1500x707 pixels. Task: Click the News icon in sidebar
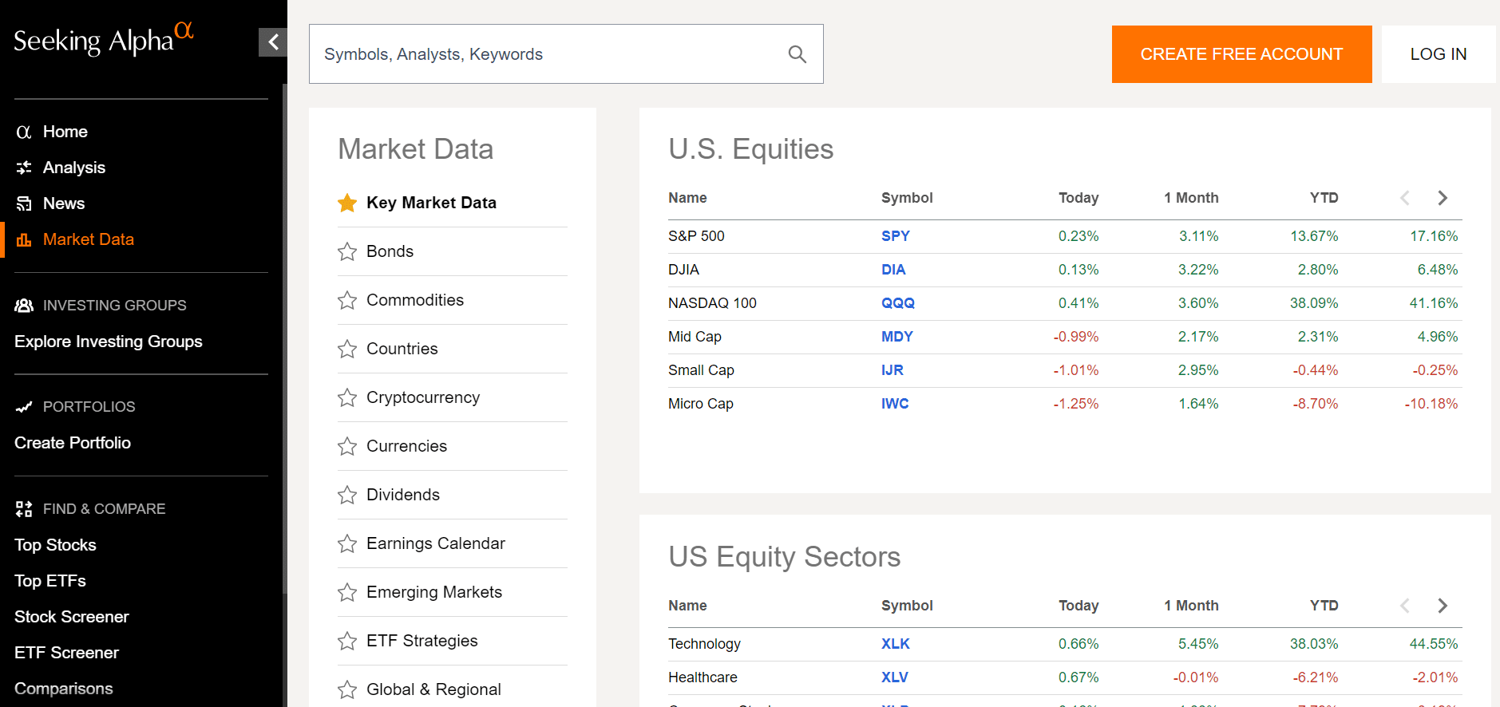24,203
